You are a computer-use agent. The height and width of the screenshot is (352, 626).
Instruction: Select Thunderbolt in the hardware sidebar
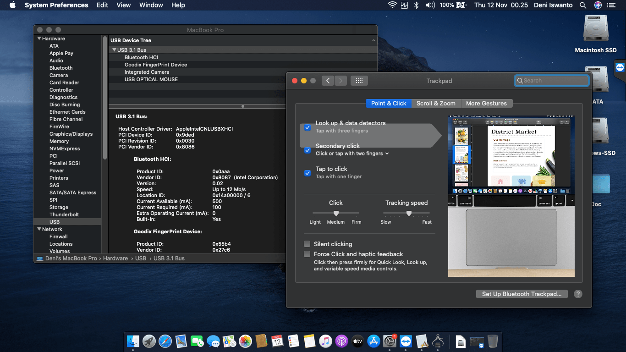click(x=64, y=214)
